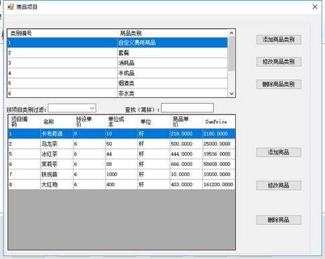325x259 pixels.
Task: Click the 项目编码 column header
Action: click(x=24, y=122)
